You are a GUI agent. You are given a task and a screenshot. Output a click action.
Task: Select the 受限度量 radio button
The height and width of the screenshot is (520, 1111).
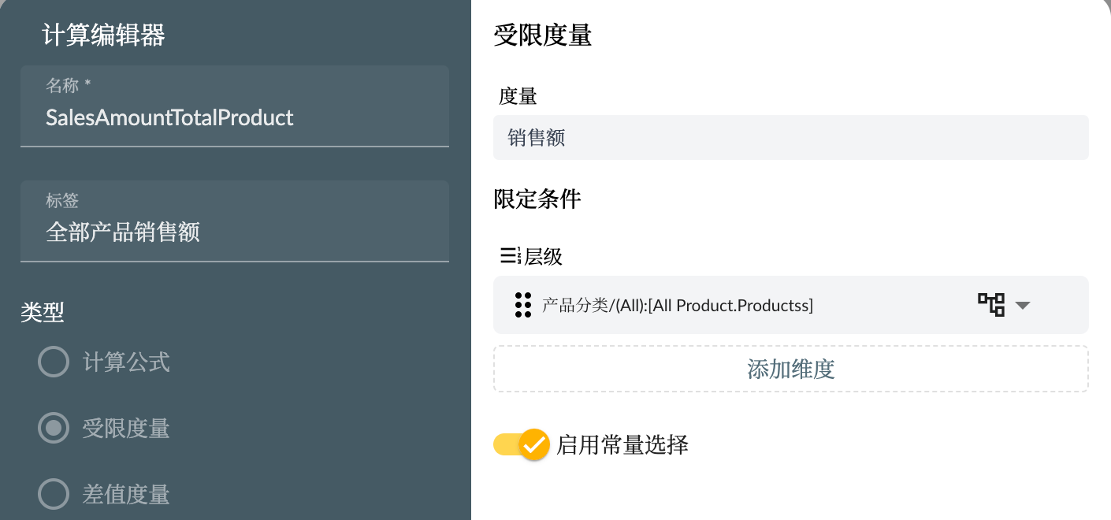pyautogui.click(x=53, y=428)
